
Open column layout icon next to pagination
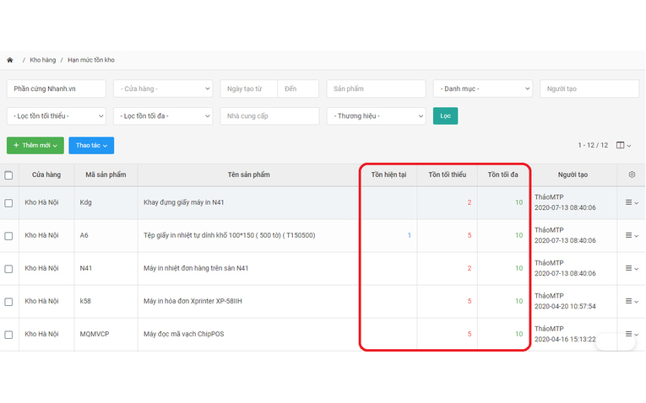pyautogui.click(x=623, y=145)
